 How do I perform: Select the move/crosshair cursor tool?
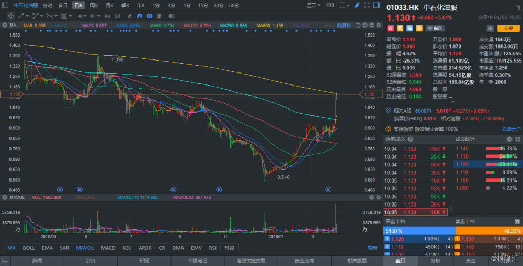(10, 16)
